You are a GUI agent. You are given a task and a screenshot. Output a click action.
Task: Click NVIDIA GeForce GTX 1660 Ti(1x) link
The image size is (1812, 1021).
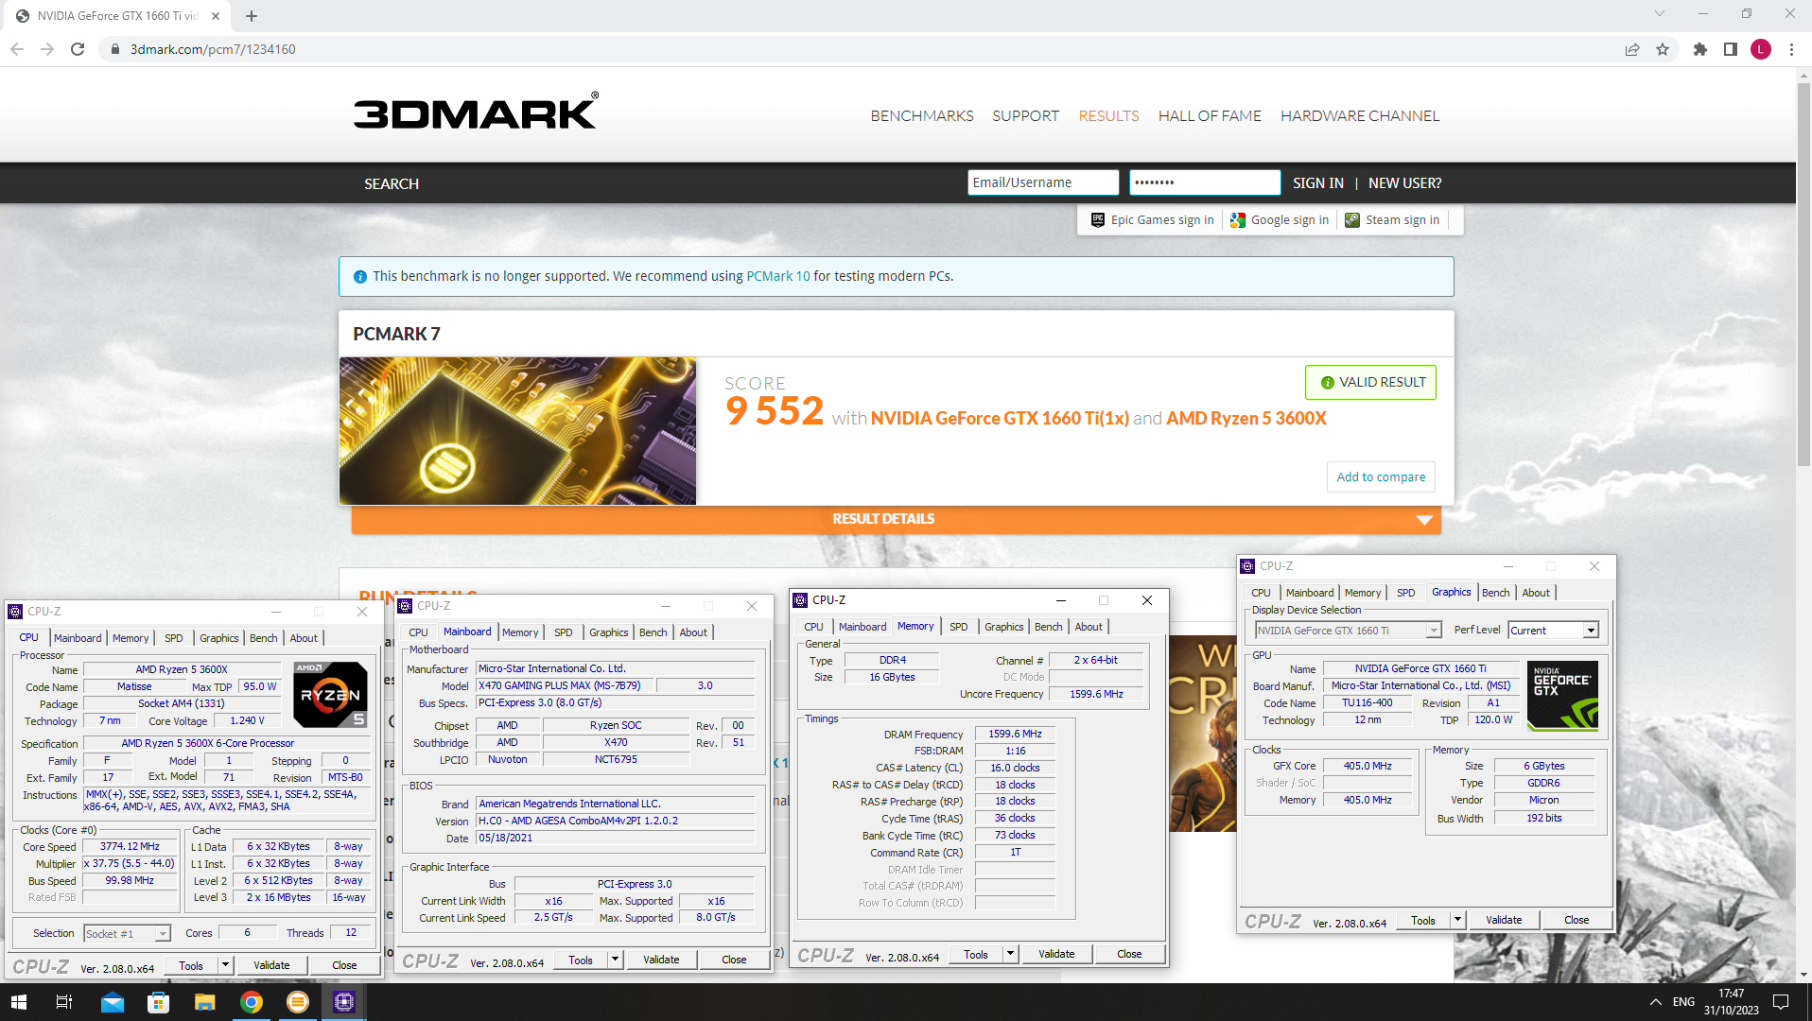point(1000,418)
